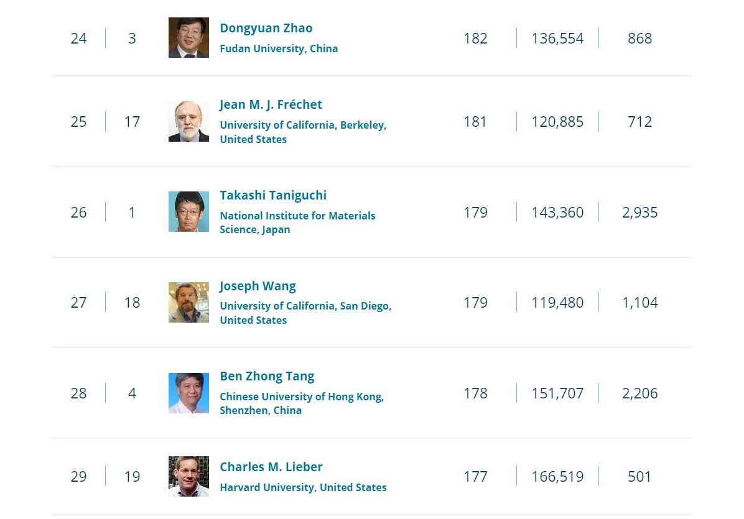Open Joseph Wang's portrait thumbnail
744x519 pixels.
(x=188, y=303)
